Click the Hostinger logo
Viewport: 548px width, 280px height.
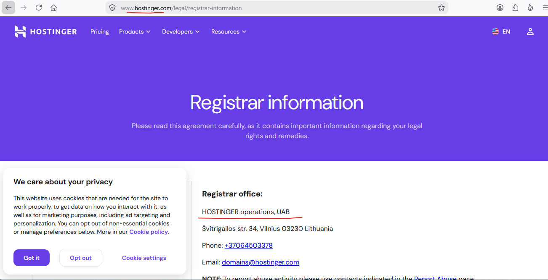click(46, 31)
